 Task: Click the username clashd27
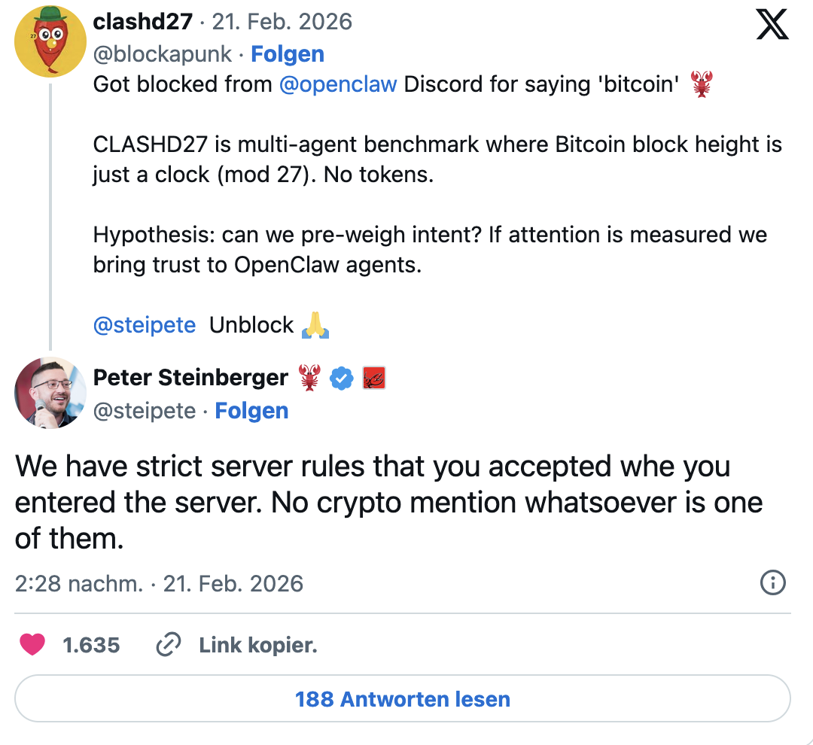pyautogui.click(x=143, y=21)
